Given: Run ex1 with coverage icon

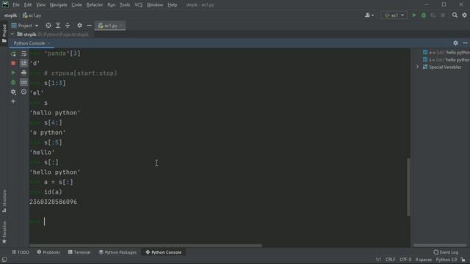Looking at the screenshot, I should [433, 15].
